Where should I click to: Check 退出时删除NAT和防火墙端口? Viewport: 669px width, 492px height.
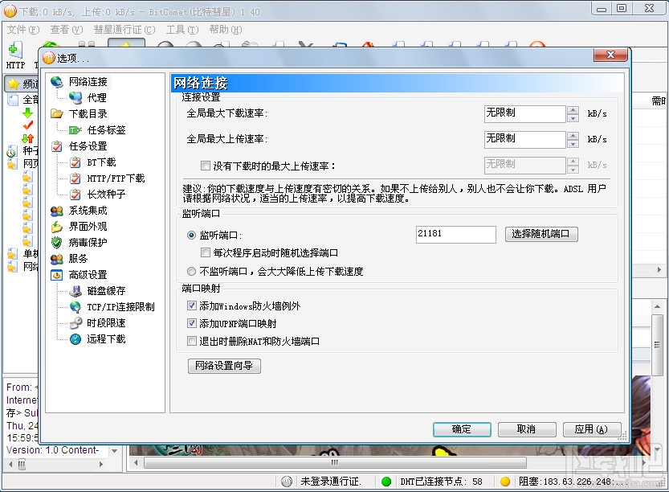[x=192, y=341]
